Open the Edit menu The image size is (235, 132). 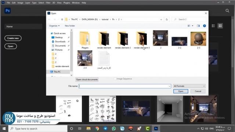click(x=14, y=3)
